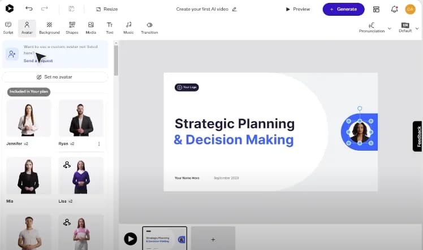Open Ryan avatar's three-dot menu
The height and width of the screenshot is (250, 423).
pos(99,144)
